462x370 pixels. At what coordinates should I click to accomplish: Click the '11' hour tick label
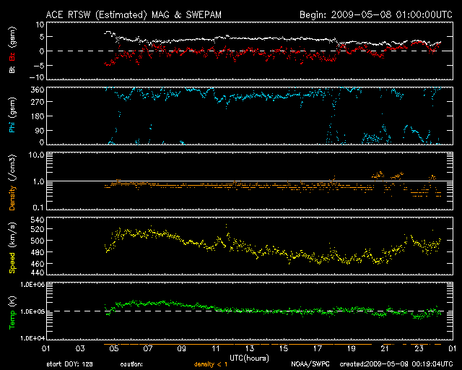point(216,348)
